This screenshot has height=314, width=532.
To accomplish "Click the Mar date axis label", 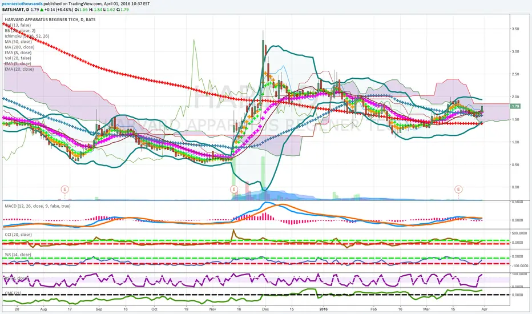I will pyautogui.click(x=426, y=309).
